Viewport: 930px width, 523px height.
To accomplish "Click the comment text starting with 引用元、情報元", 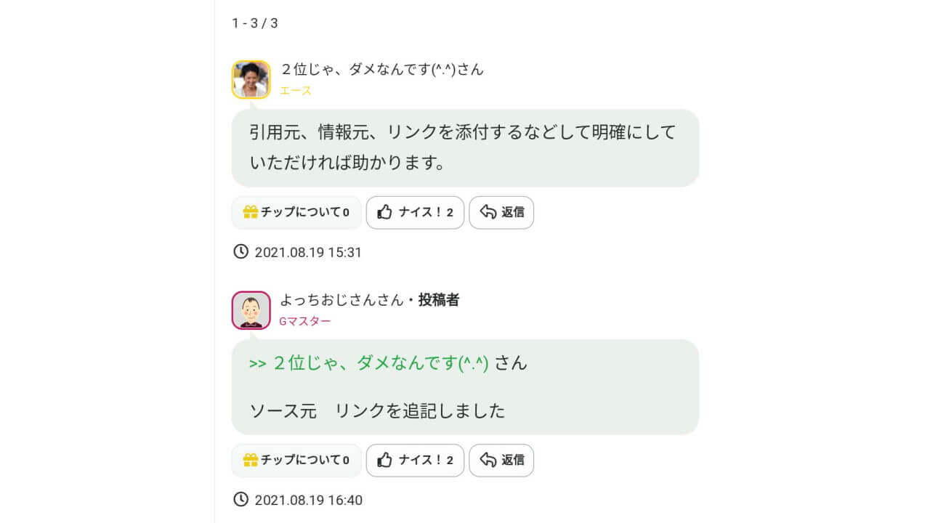I will [x=463, y=147].
